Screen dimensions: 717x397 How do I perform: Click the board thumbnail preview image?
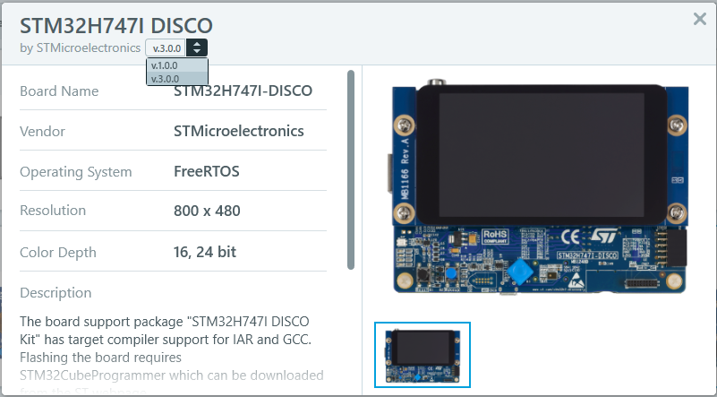point(423,355)
